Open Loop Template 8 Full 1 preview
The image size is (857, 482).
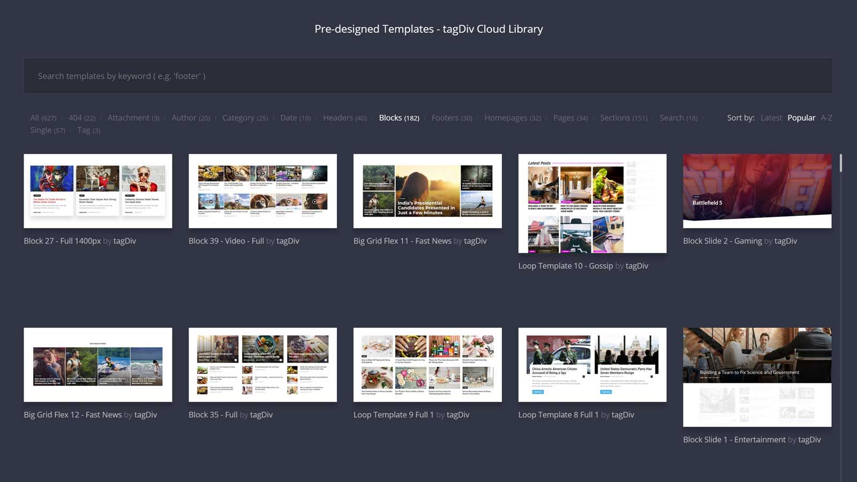(592, 365)
